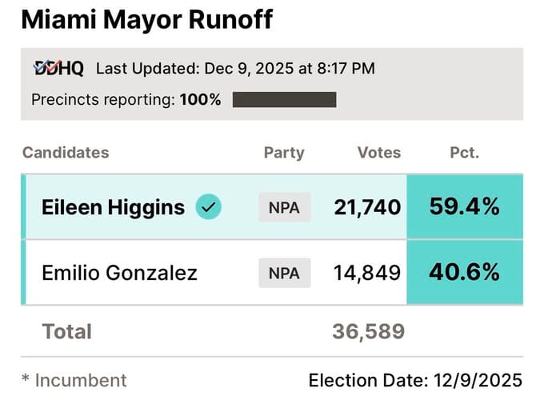Click the NPA badge in Emilio Gonzalez row

tap(284, 273)
